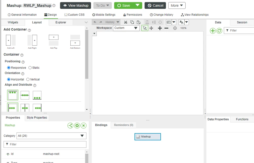Activate the pointer selection tool
Viewport: 254px width, 163px height.
click(x=145, y=28)
